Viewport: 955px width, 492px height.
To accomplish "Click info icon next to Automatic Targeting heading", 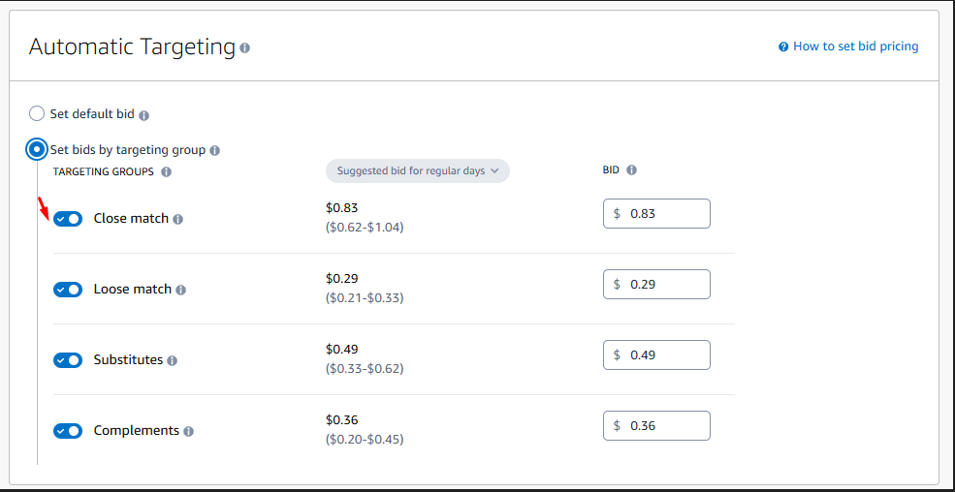I will coord(244,47).
